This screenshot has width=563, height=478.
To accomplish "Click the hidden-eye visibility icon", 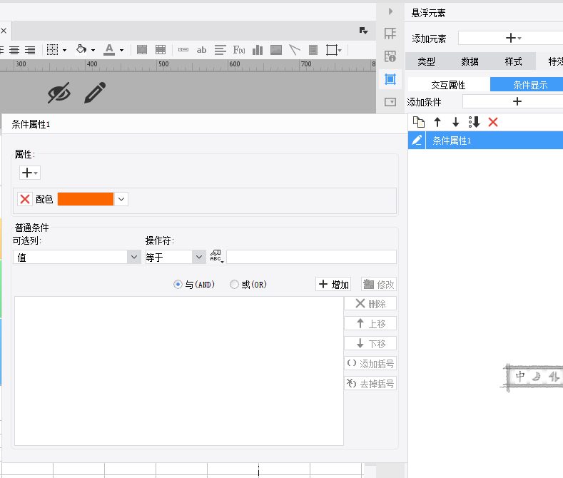I will point(59,93).
